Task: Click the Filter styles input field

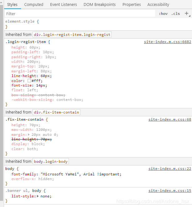Action: 80,14
